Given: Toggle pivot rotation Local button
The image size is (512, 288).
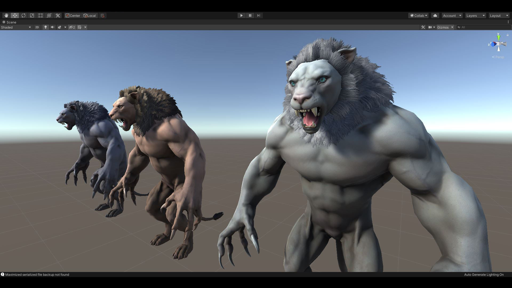Looking at the screenshot, I should point(90,15).
